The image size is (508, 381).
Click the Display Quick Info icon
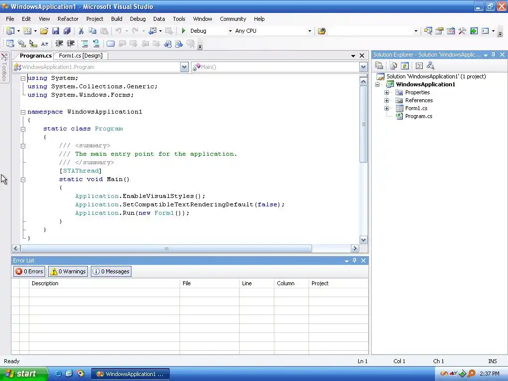click(x=33, y=44)
